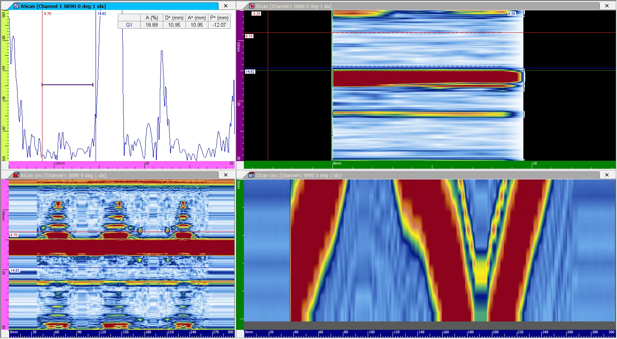Click the A (%) value 18.89 cell
The height and width of the screenshot is (339, 617).
152,25
